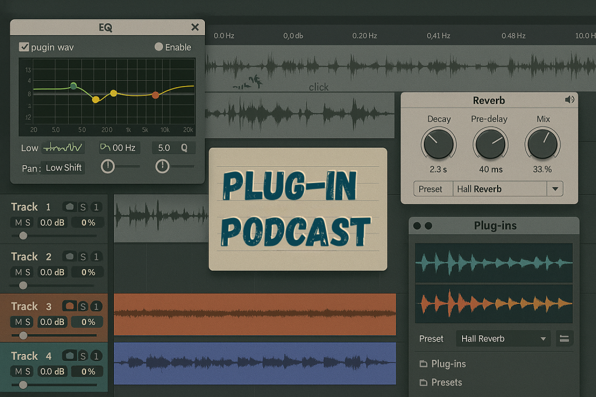Click the Reverb speaker icon

pyautogui.click(x=569, y=99)
